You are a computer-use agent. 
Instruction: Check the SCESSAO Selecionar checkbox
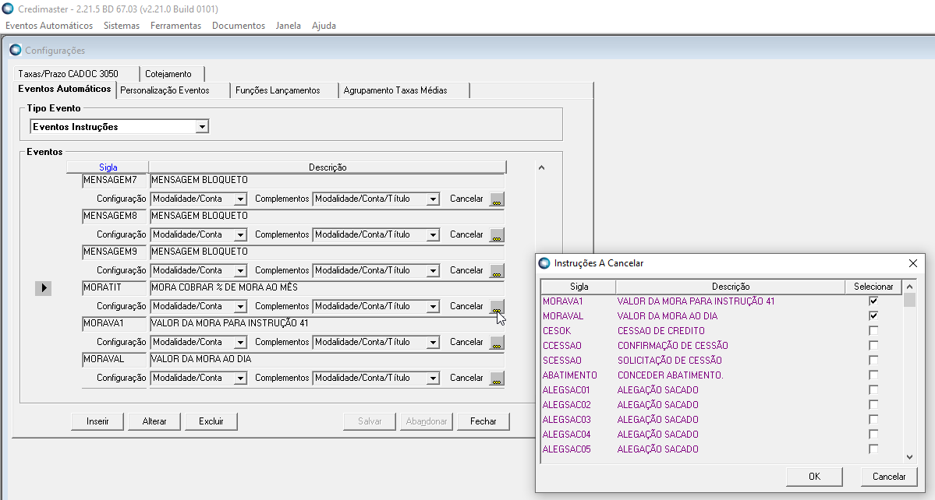[873, 360]
